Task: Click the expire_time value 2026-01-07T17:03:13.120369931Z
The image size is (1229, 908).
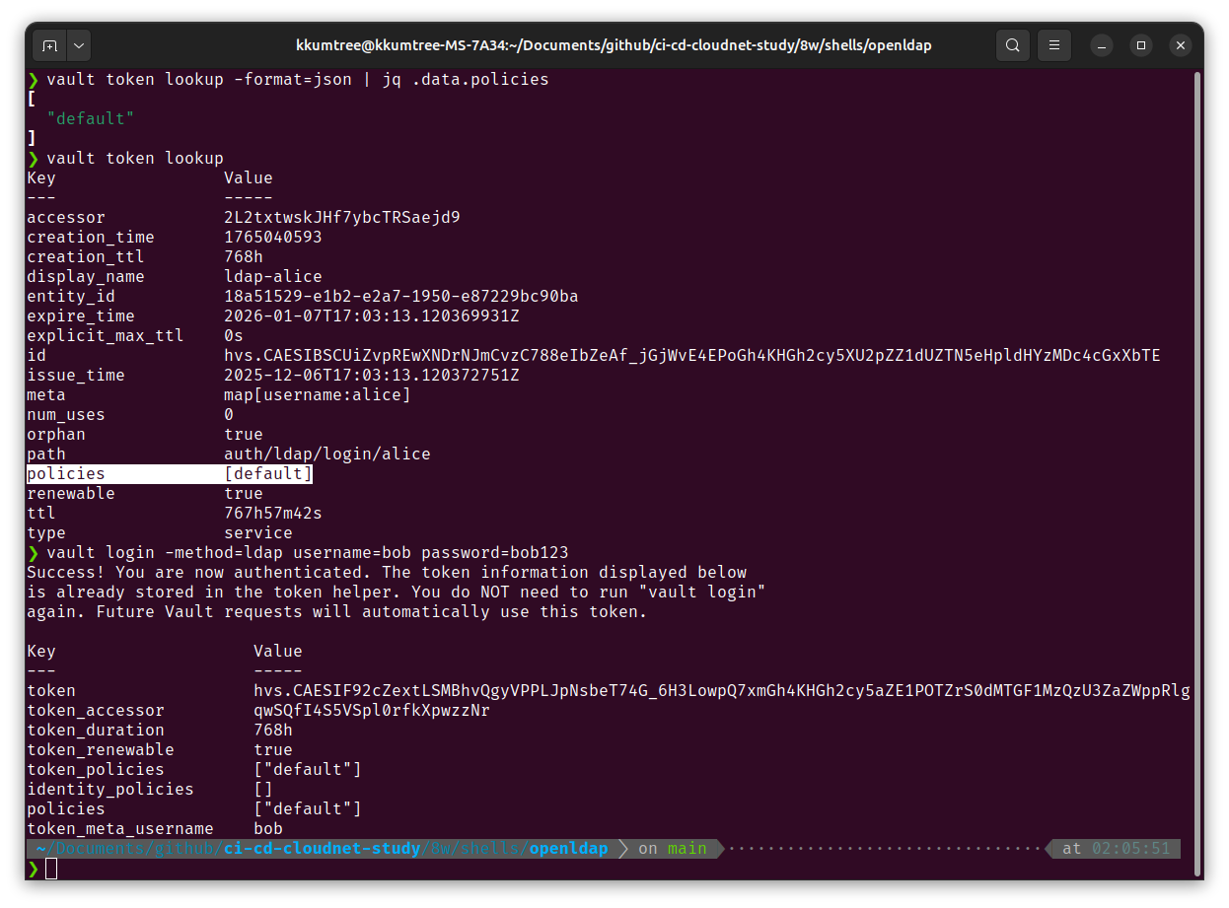Action: [372, 315]
